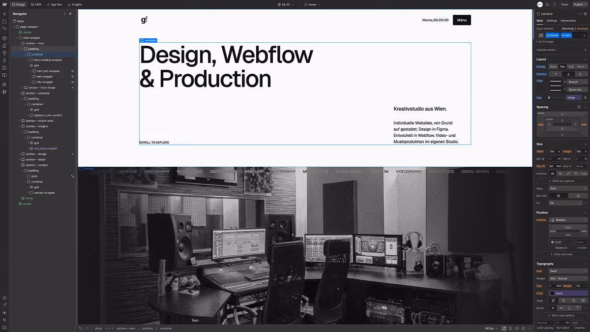Click the Width 100 input field
The height and width of the screenshot is (332, 590).
pyautogui.click(x=554, y=151)
